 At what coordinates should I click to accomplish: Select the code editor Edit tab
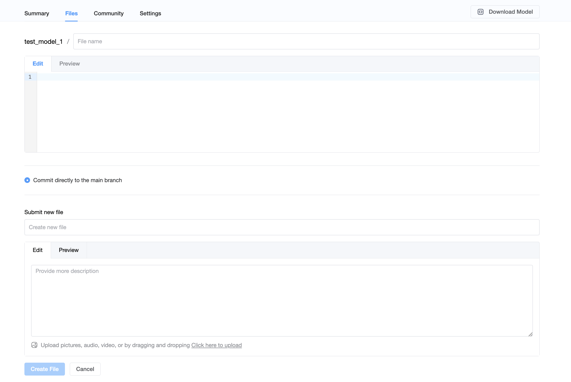38,64
